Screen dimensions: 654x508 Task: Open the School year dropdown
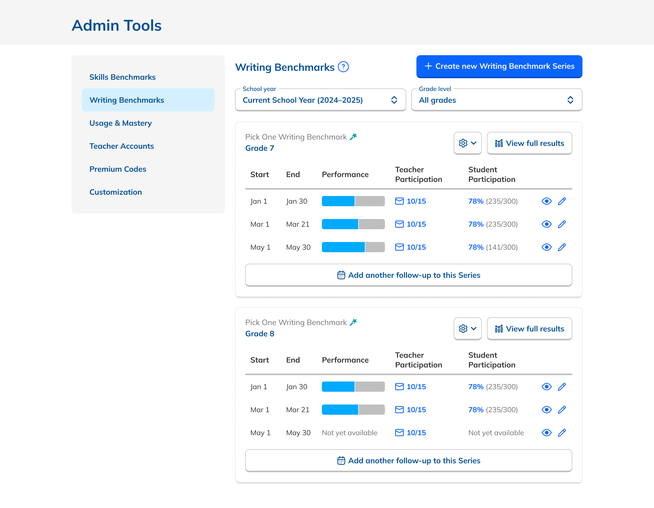coord(320,100)
